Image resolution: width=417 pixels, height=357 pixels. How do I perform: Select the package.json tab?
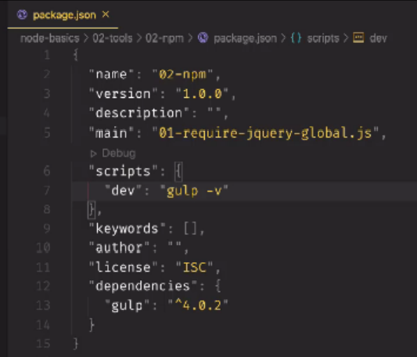pyautogui.click(x=63, y=15)
